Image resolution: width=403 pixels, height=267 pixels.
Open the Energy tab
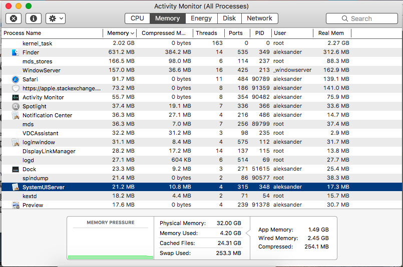click(x=201, y=18)
